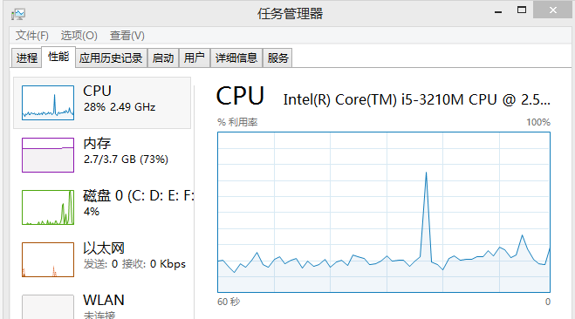Switch to the 进程 tab
The height and width of the screenshot is (319, 575).
[x=26, y=58]
